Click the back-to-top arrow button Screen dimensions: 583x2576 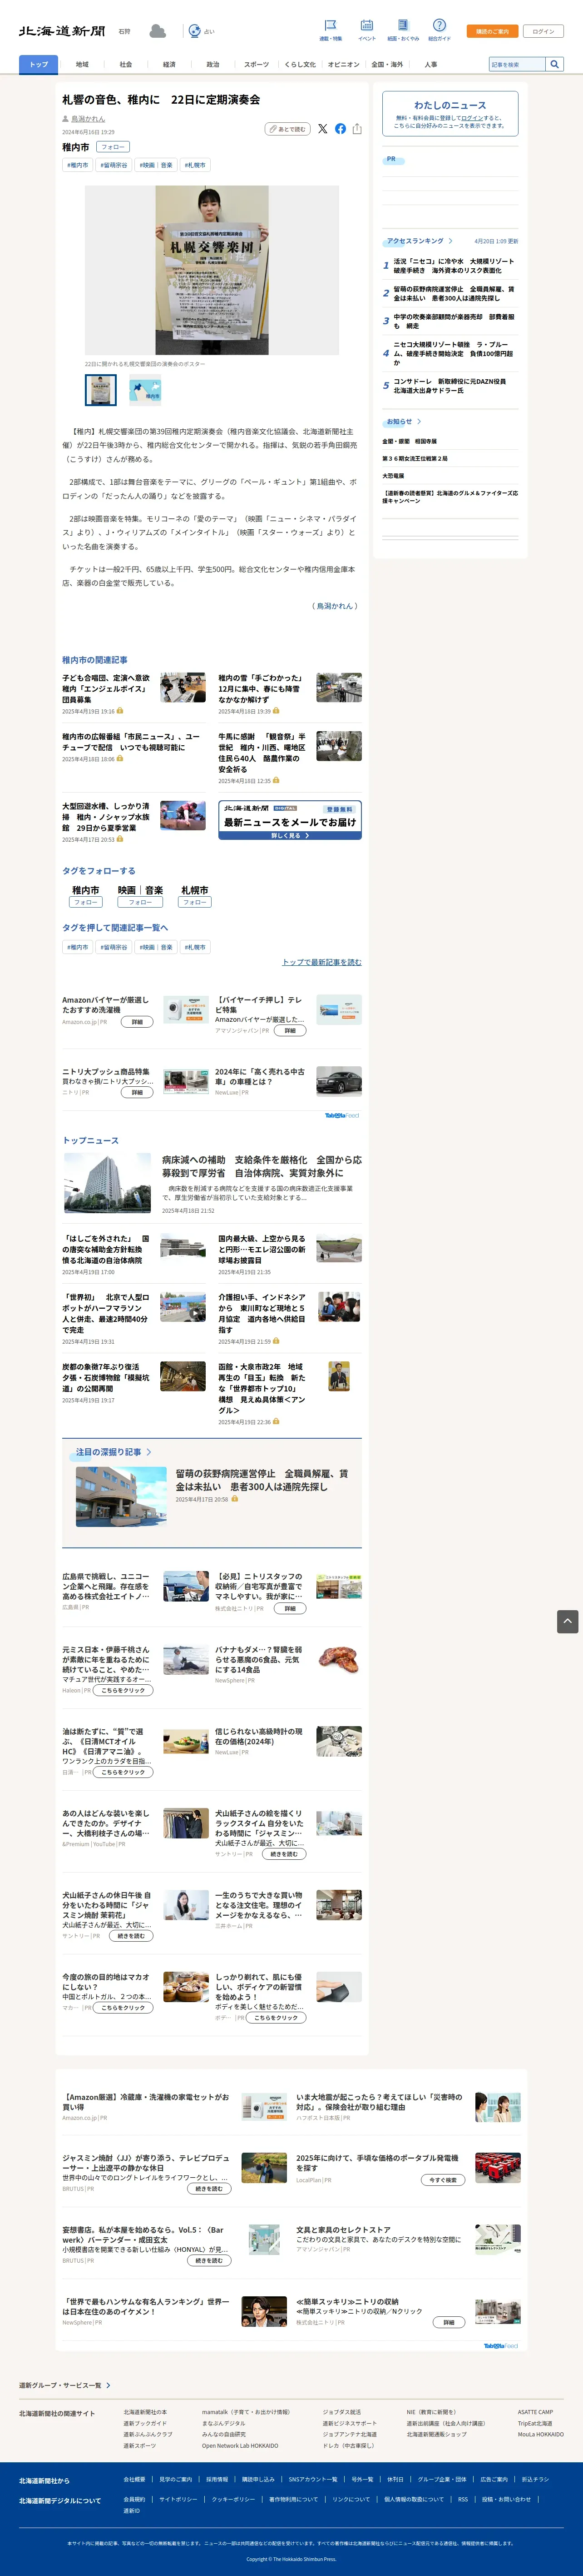click(x=567, y=1621)
